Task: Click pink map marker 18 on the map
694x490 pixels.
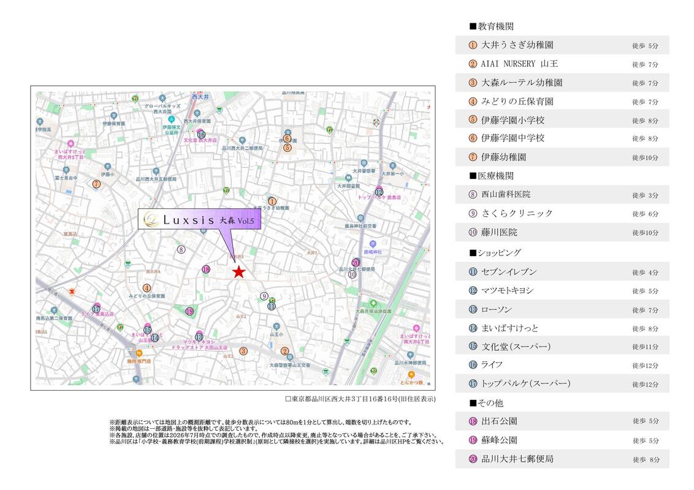Action: (206, 269)
